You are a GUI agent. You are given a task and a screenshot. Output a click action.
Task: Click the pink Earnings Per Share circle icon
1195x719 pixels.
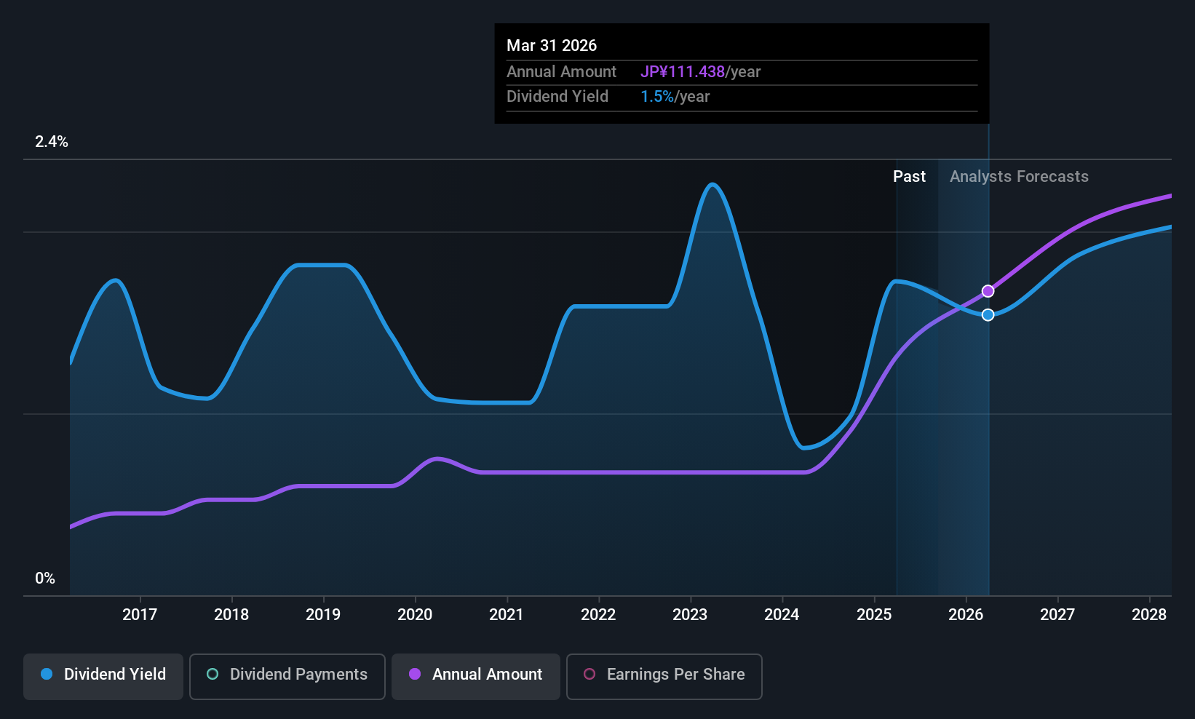(x=589, y=674)
